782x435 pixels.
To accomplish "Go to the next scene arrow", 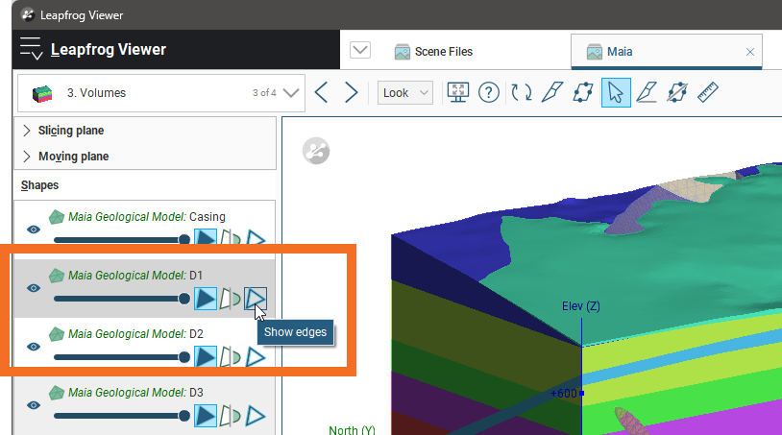I will 351,93.
